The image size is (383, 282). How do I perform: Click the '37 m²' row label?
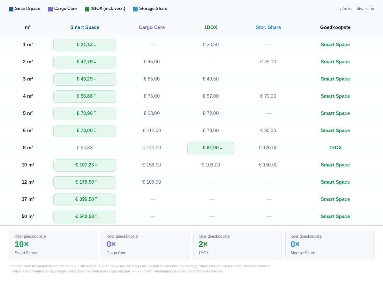coord(28,199)
